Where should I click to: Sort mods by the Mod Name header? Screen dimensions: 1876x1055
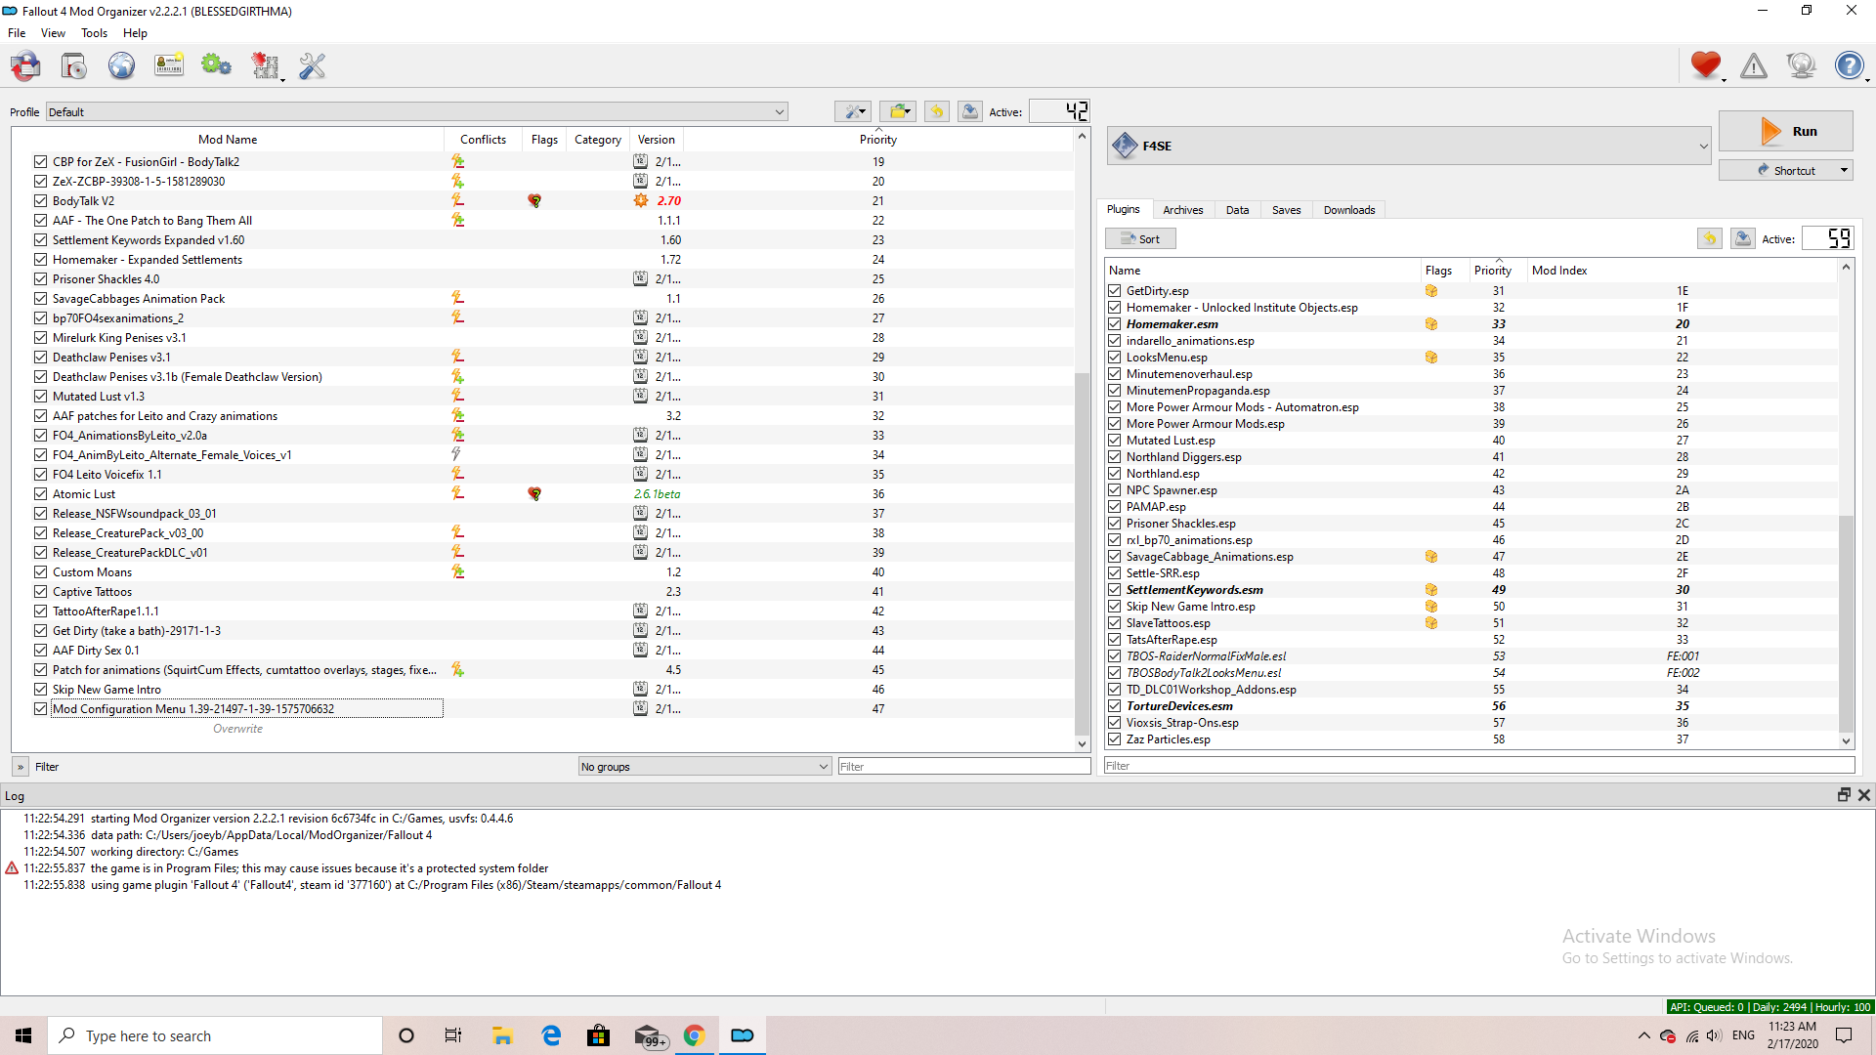(228, 140)
